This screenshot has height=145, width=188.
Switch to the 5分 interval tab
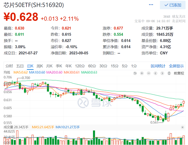125,66
